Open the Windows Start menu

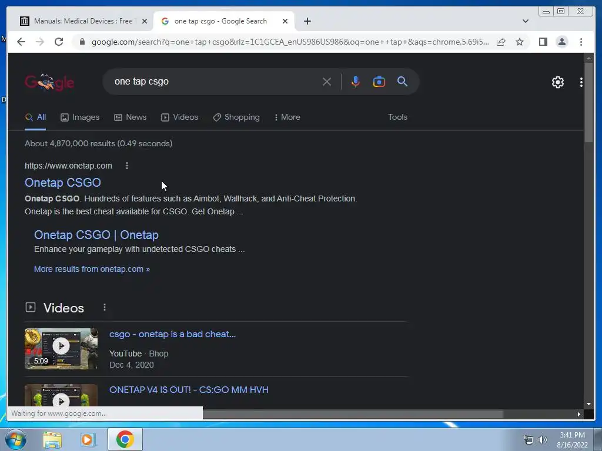[x=16, y=439]
